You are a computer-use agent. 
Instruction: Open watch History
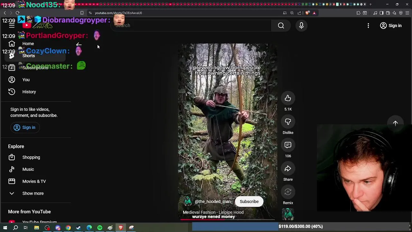tap(35, 92)
